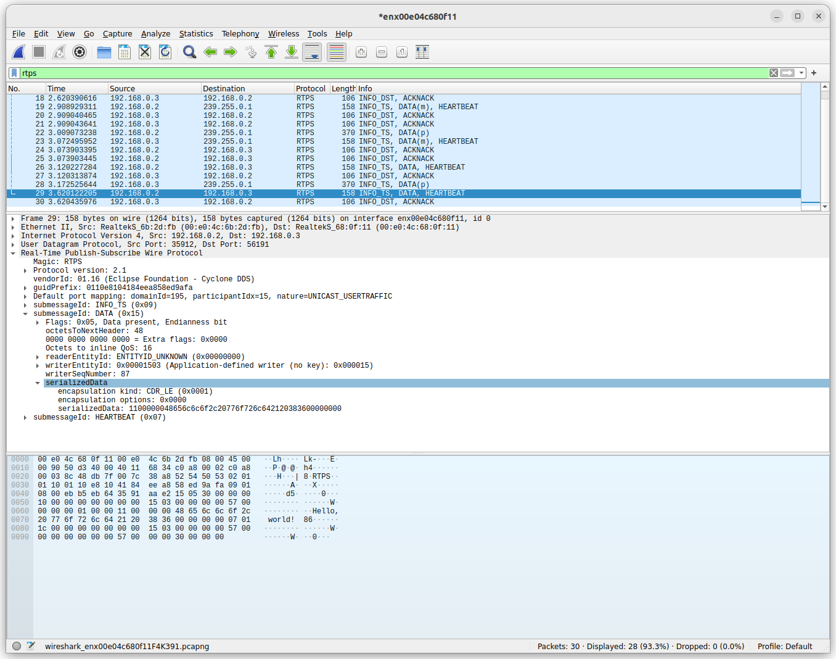
Task: Expand User Datagram Protocol layer
Action: pos(13,244)
